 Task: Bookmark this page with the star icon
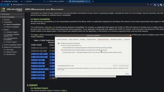(x=151, y=5)
